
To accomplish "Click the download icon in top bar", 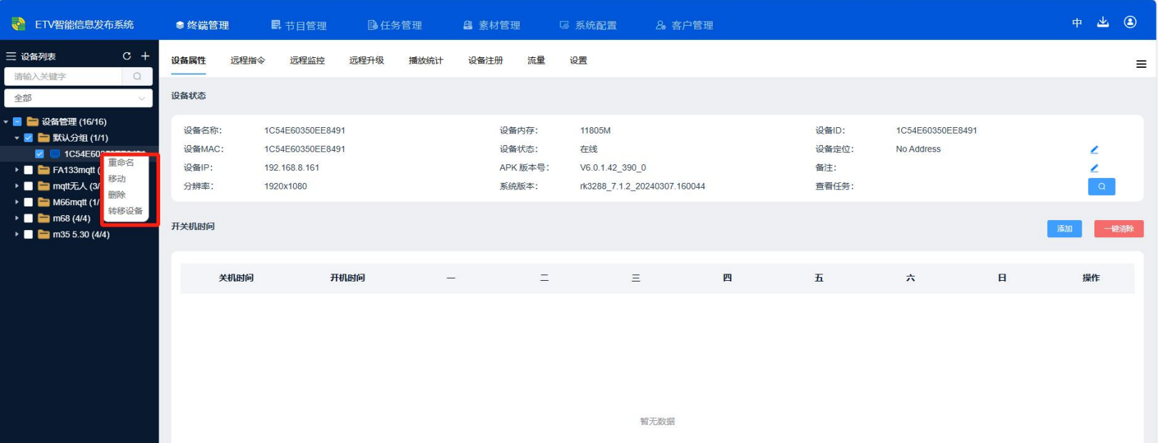I will (x=1103, y=22).
